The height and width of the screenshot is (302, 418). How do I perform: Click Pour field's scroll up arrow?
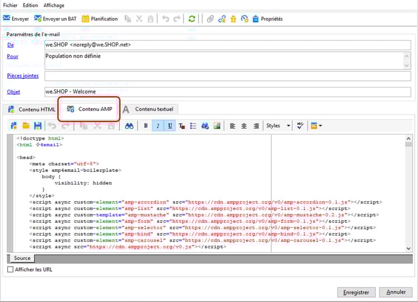[x=406, y=56]
